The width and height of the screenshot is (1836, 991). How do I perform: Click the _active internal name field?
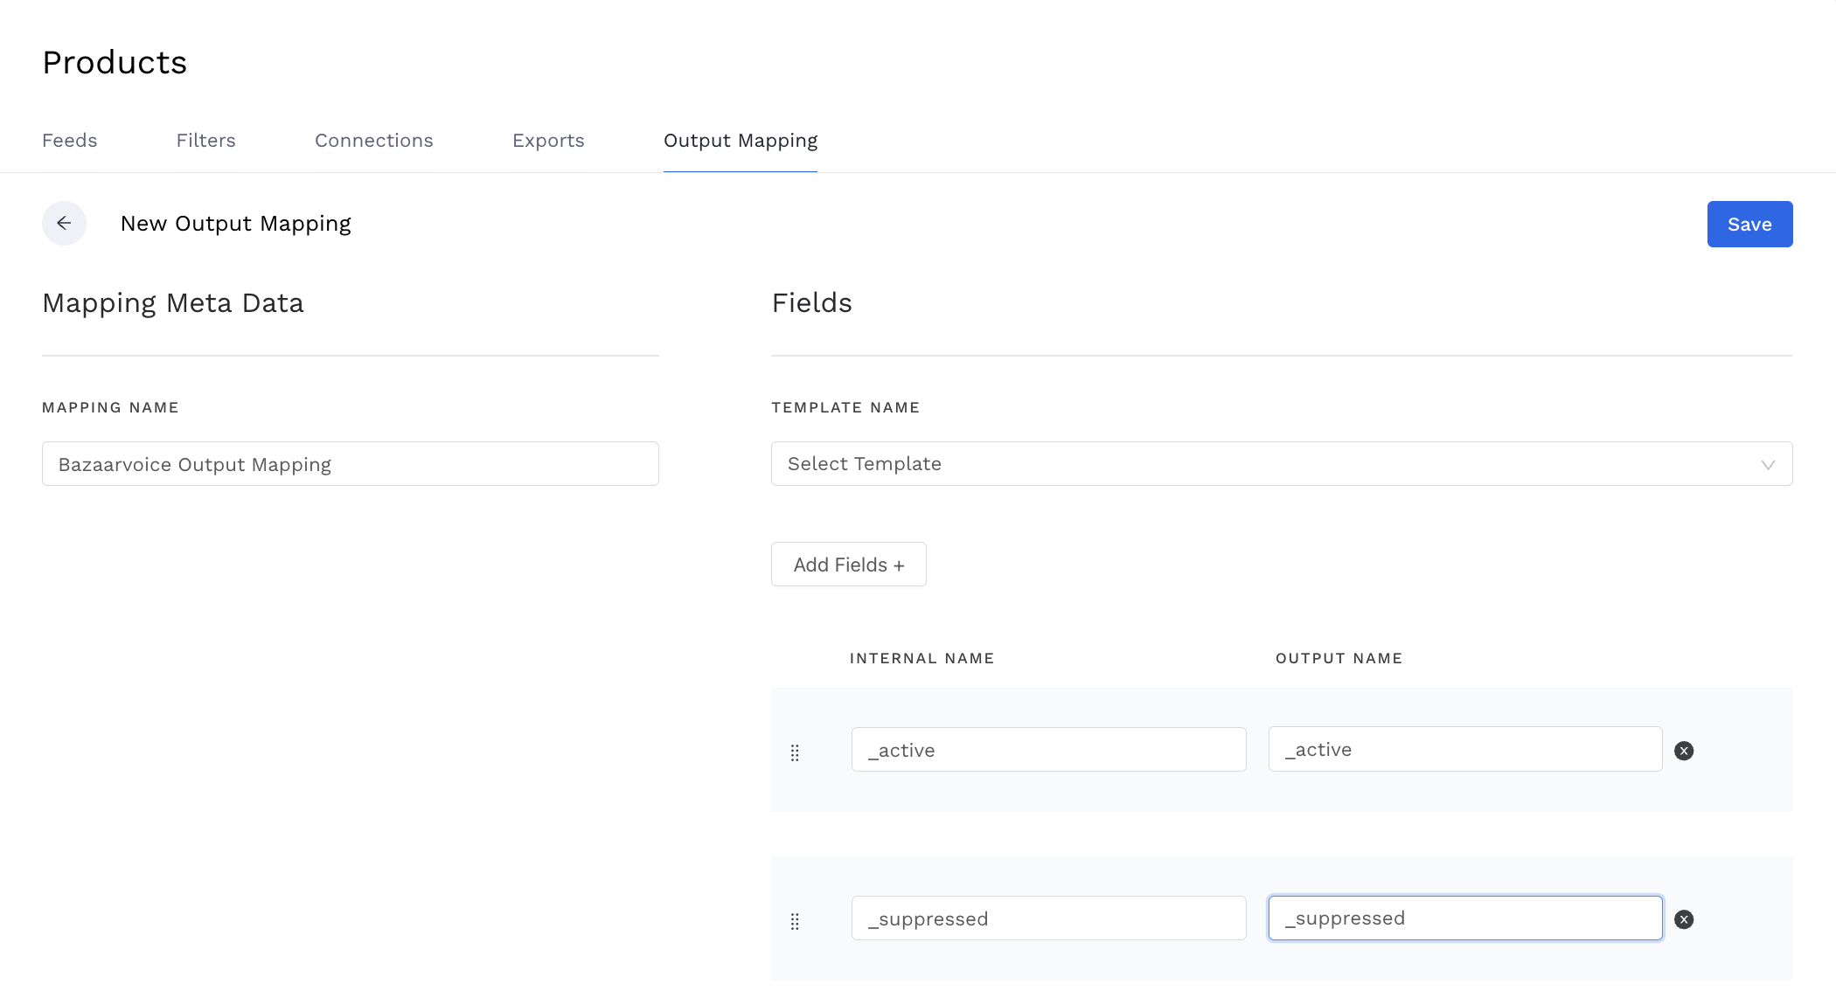pos(1047,750)
